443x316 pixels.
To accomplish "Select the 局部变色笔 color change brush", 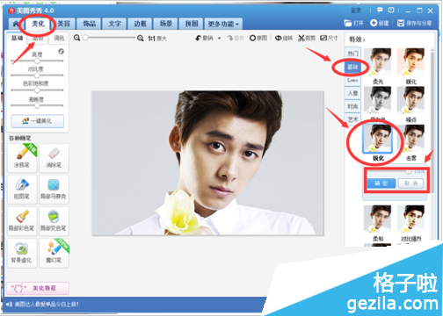I will [x=54, y=221].
